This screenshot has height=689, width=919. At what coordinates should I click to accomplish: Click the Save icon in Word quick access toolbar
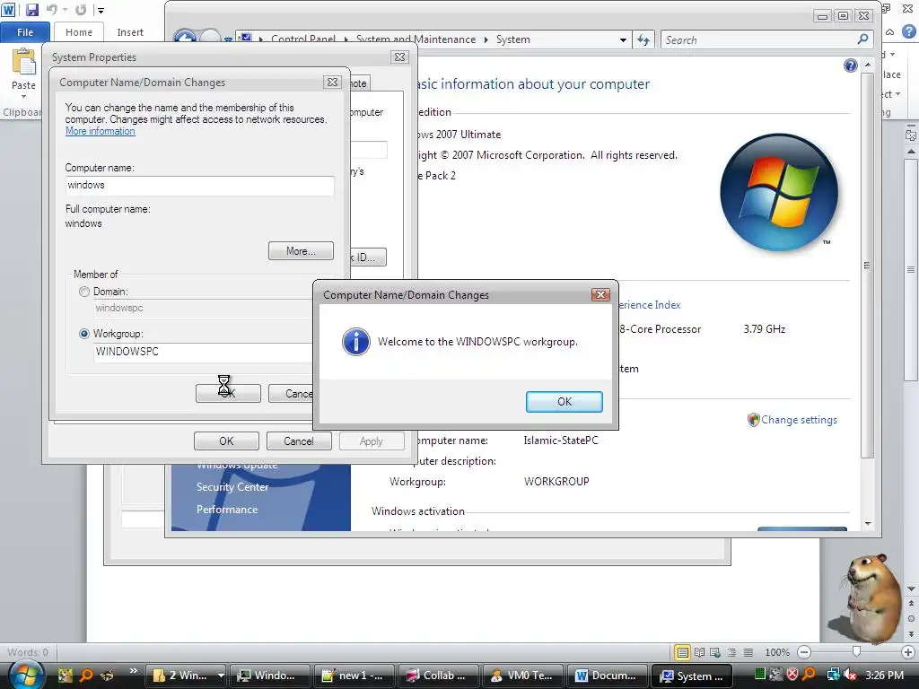31,10
